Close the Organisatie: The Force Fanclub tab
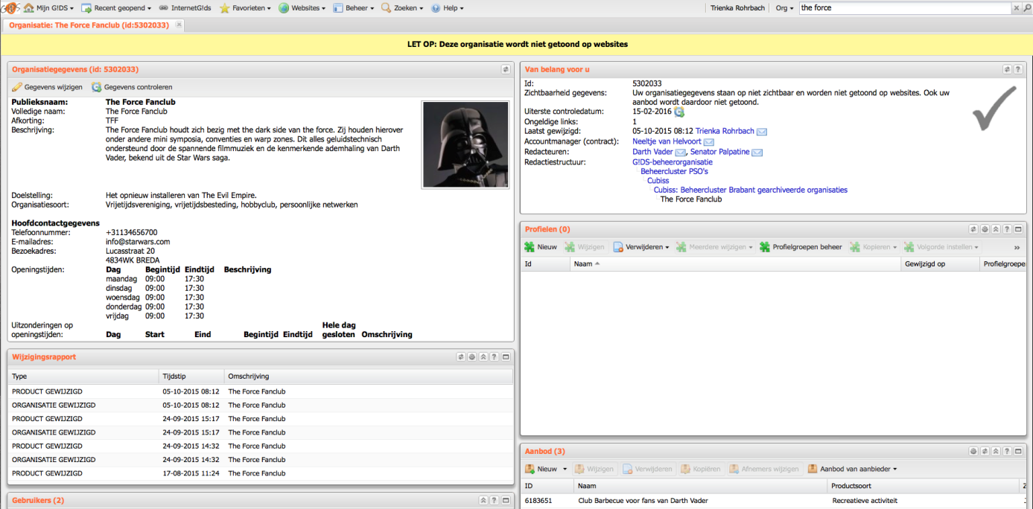Image resolution: width=1033 pixels, height=509 pixels. [x=179, y=25]
